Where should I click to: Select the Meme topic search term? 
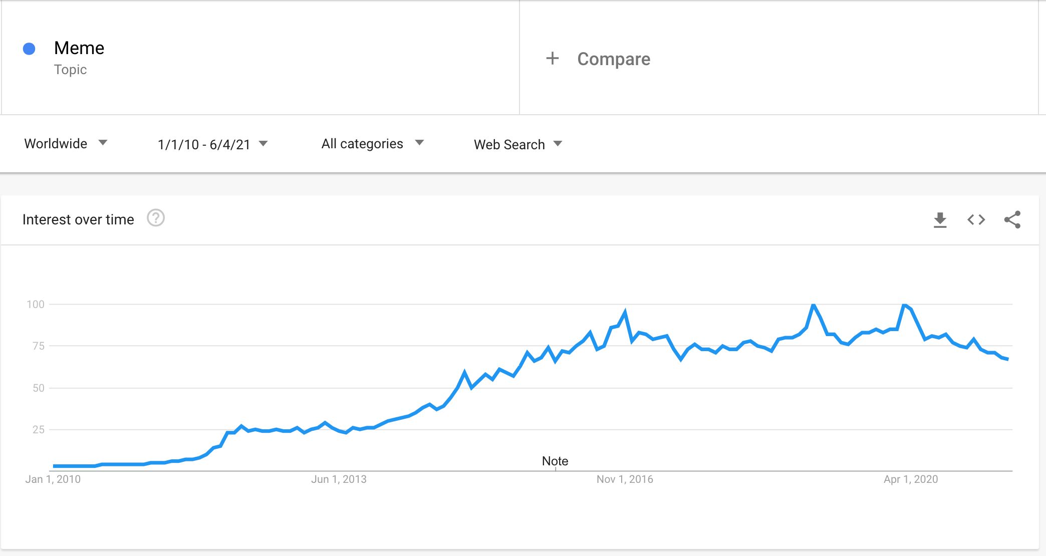79,48
